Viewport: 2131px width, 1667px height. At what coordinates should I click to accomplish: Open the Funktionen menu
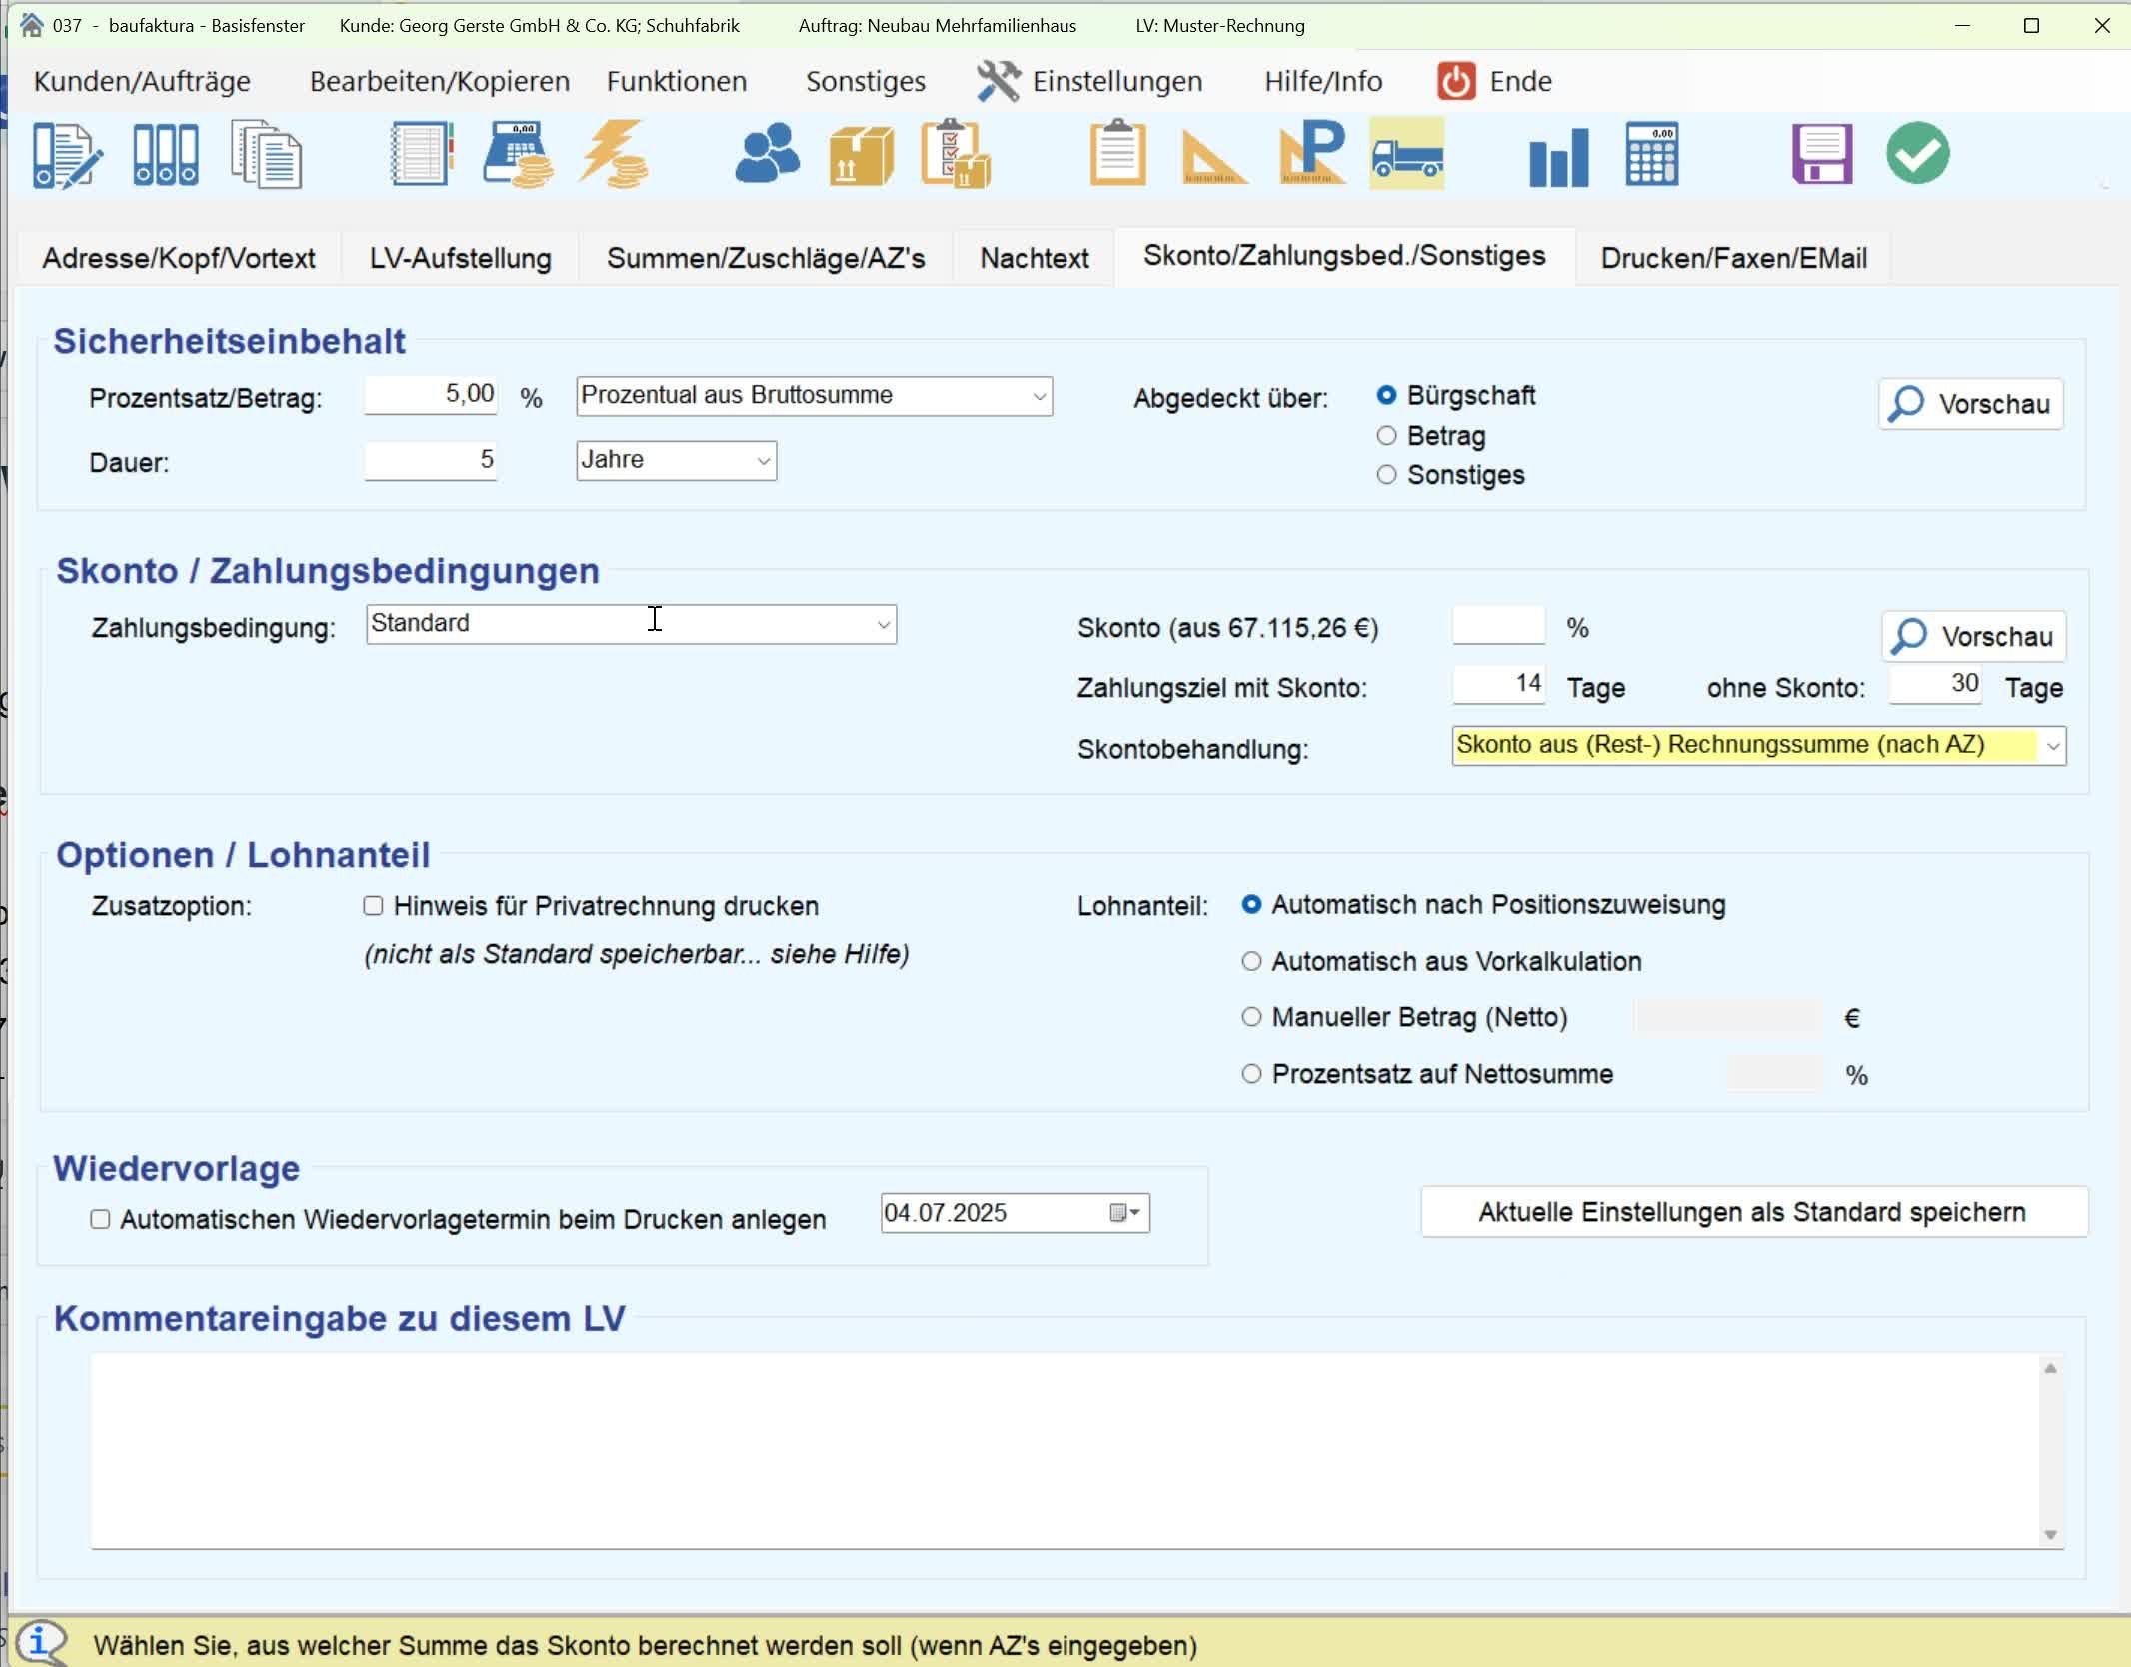(676, 81)
